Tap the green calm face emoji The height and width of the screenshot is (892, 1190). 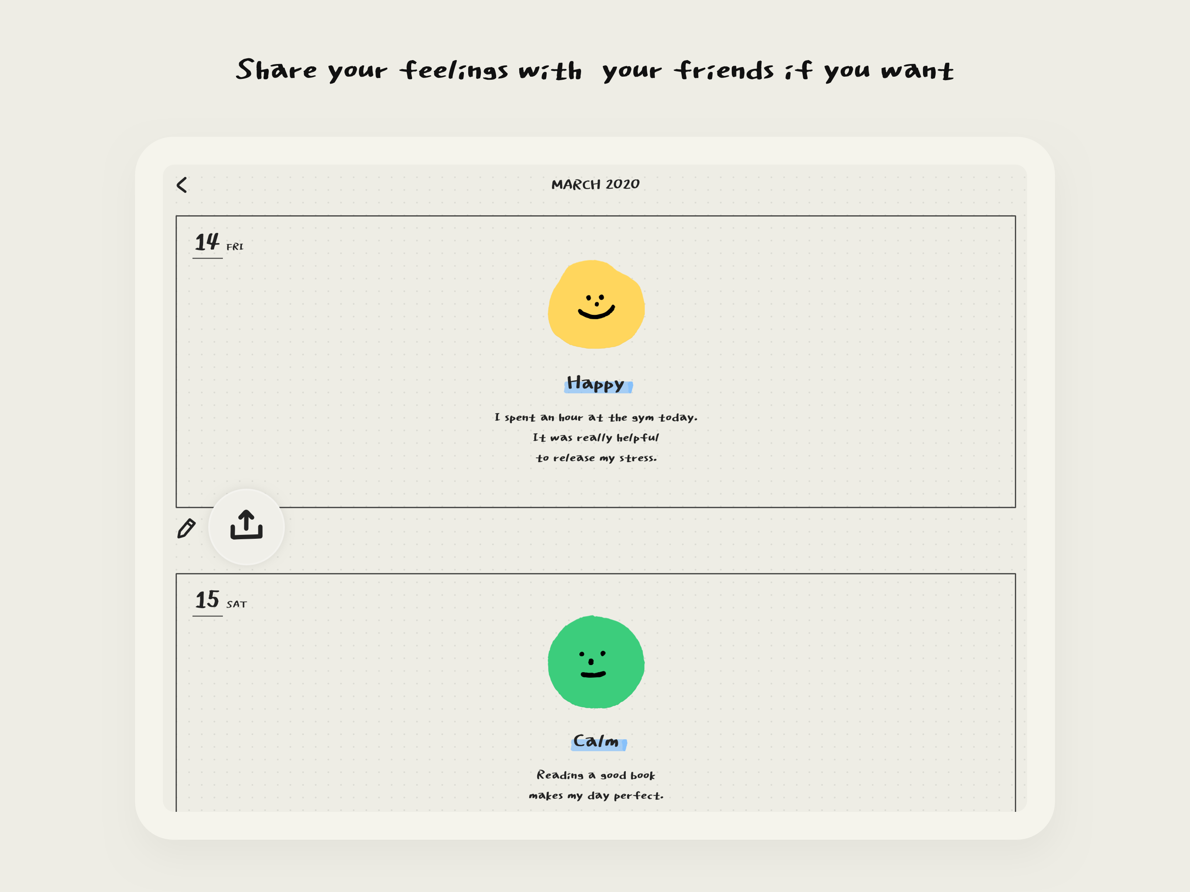tap(596, 662)
